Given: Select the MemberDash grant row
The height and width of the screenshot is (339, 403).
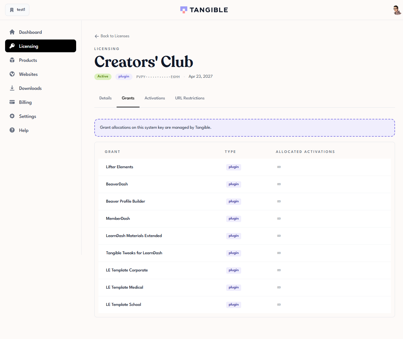Looking at the screenshot, I should tap(245, 219).
